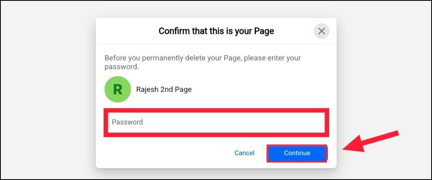
Task: Click the gray backdrop right of dialog
Action: [383, 69]
